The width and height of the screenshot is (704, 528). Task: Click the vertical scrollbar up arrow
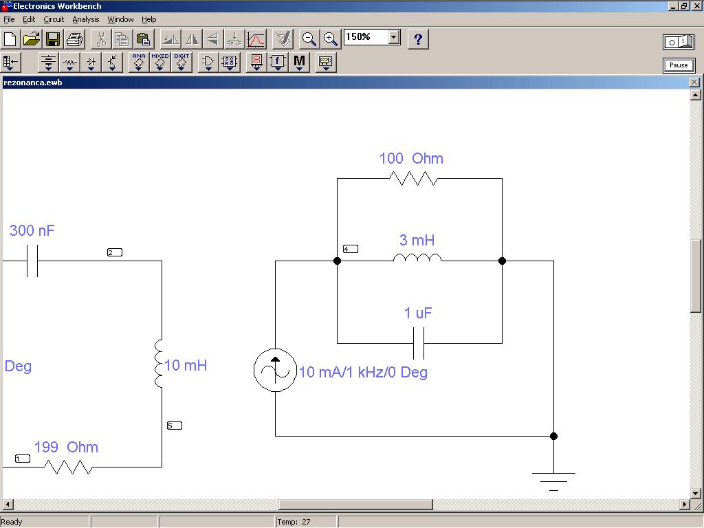[696, 94]
